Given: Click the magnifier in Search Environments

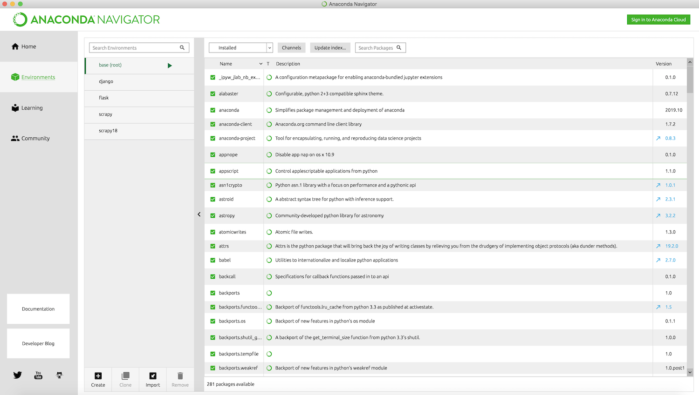Looking at the screenshot, I should point(182,47).
